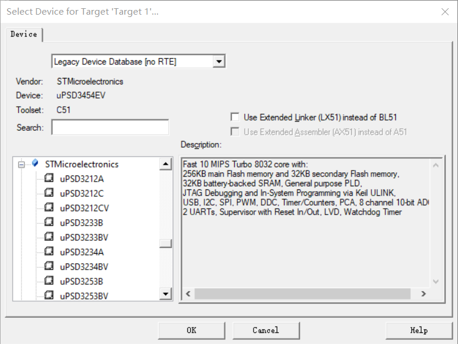Click the device list scrollbar thumb
The height and width of the screenshot is (344, 458).
click(x=166, y=243)
